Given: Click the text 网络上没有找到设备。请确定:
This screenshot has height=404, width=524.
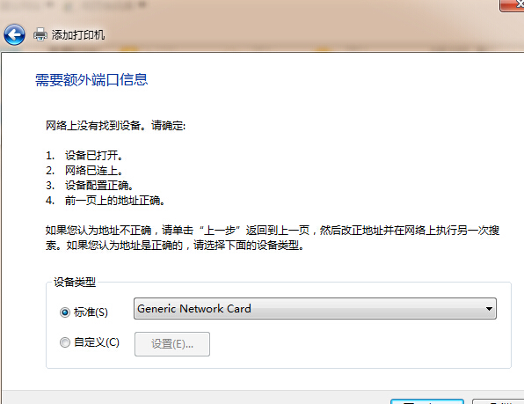Looking at the screenshot, I should [x=115, y=126].
